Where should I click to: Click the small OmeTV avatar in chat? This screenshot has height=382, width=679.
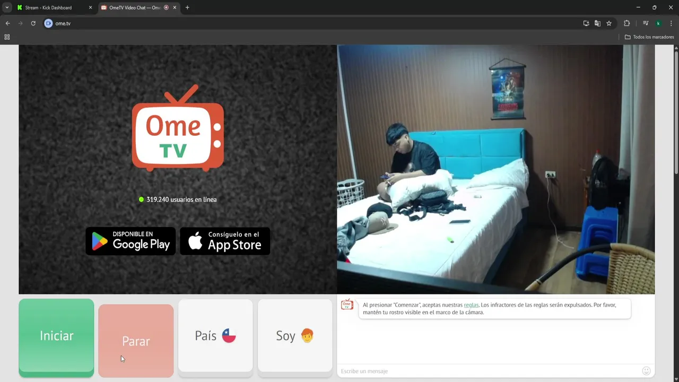pos(347,305)
